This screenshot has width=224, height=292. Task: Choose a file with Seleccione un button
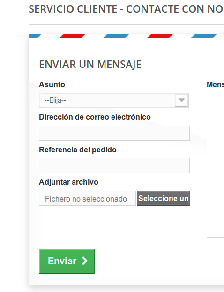(x=163, y=198)
